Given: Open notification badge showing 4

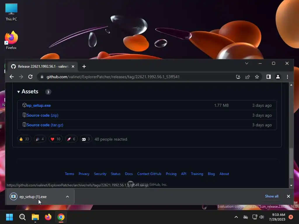Looking at the screenshot, I should 291,217.
